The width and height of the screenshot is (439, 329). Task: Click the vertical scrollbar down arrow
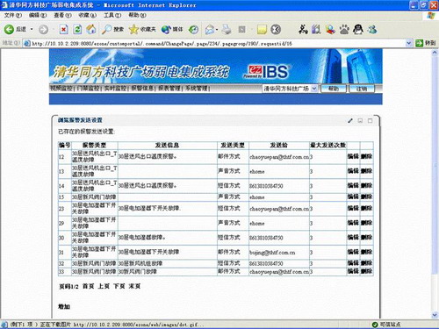click(435, 315)
